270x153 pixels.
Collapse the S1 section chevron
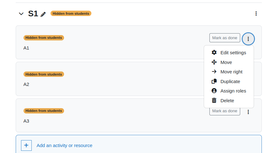[x=21, y=14]
